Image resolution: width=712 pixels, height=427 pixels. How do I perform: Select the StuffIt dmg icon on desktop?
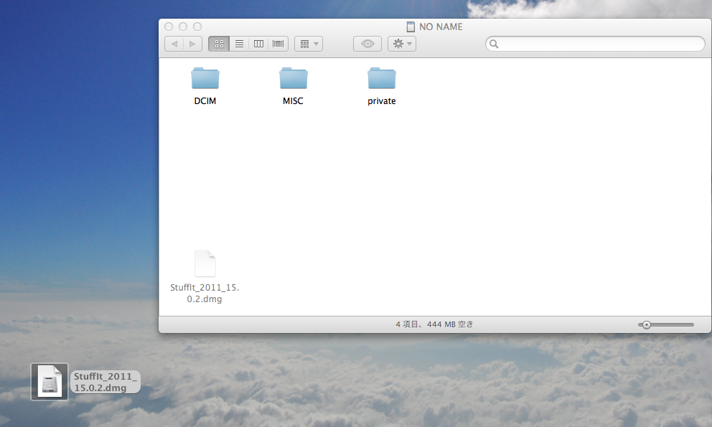pos(50,382)
